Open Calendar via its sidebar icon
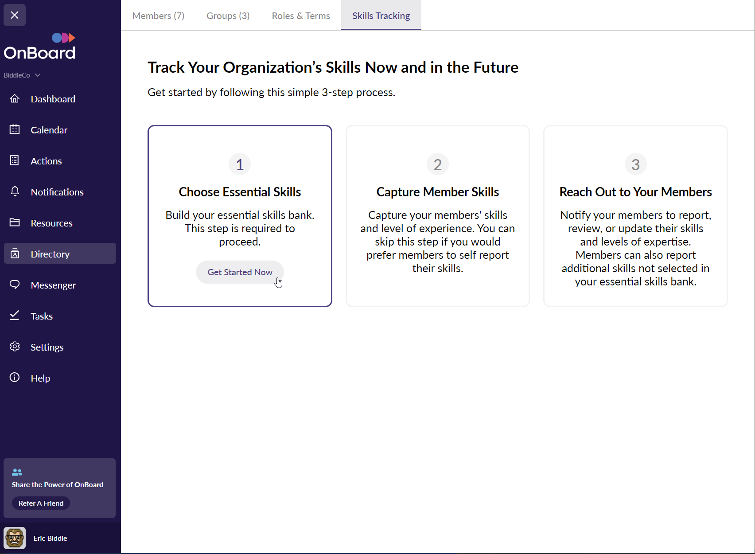This screenshot has width=755, height=554. (x=15, y=129)
